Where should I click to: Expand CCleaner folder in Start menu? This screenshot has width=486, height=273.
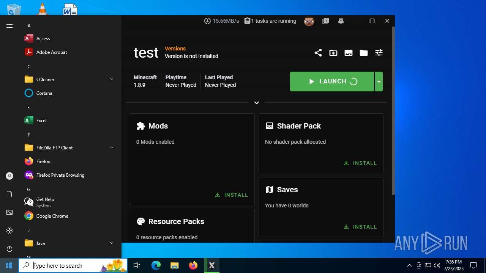[x=70, y=79]
